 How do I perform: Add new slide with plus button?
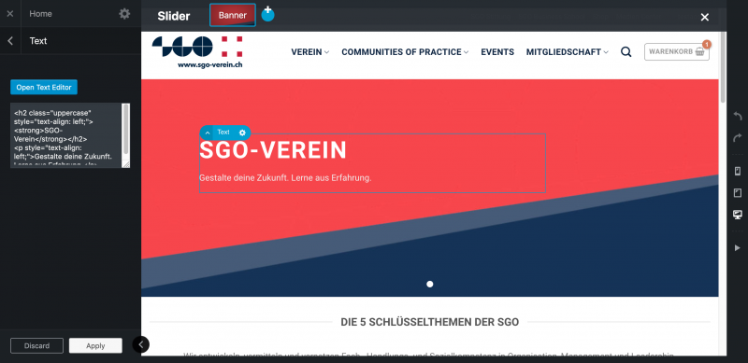268,14
